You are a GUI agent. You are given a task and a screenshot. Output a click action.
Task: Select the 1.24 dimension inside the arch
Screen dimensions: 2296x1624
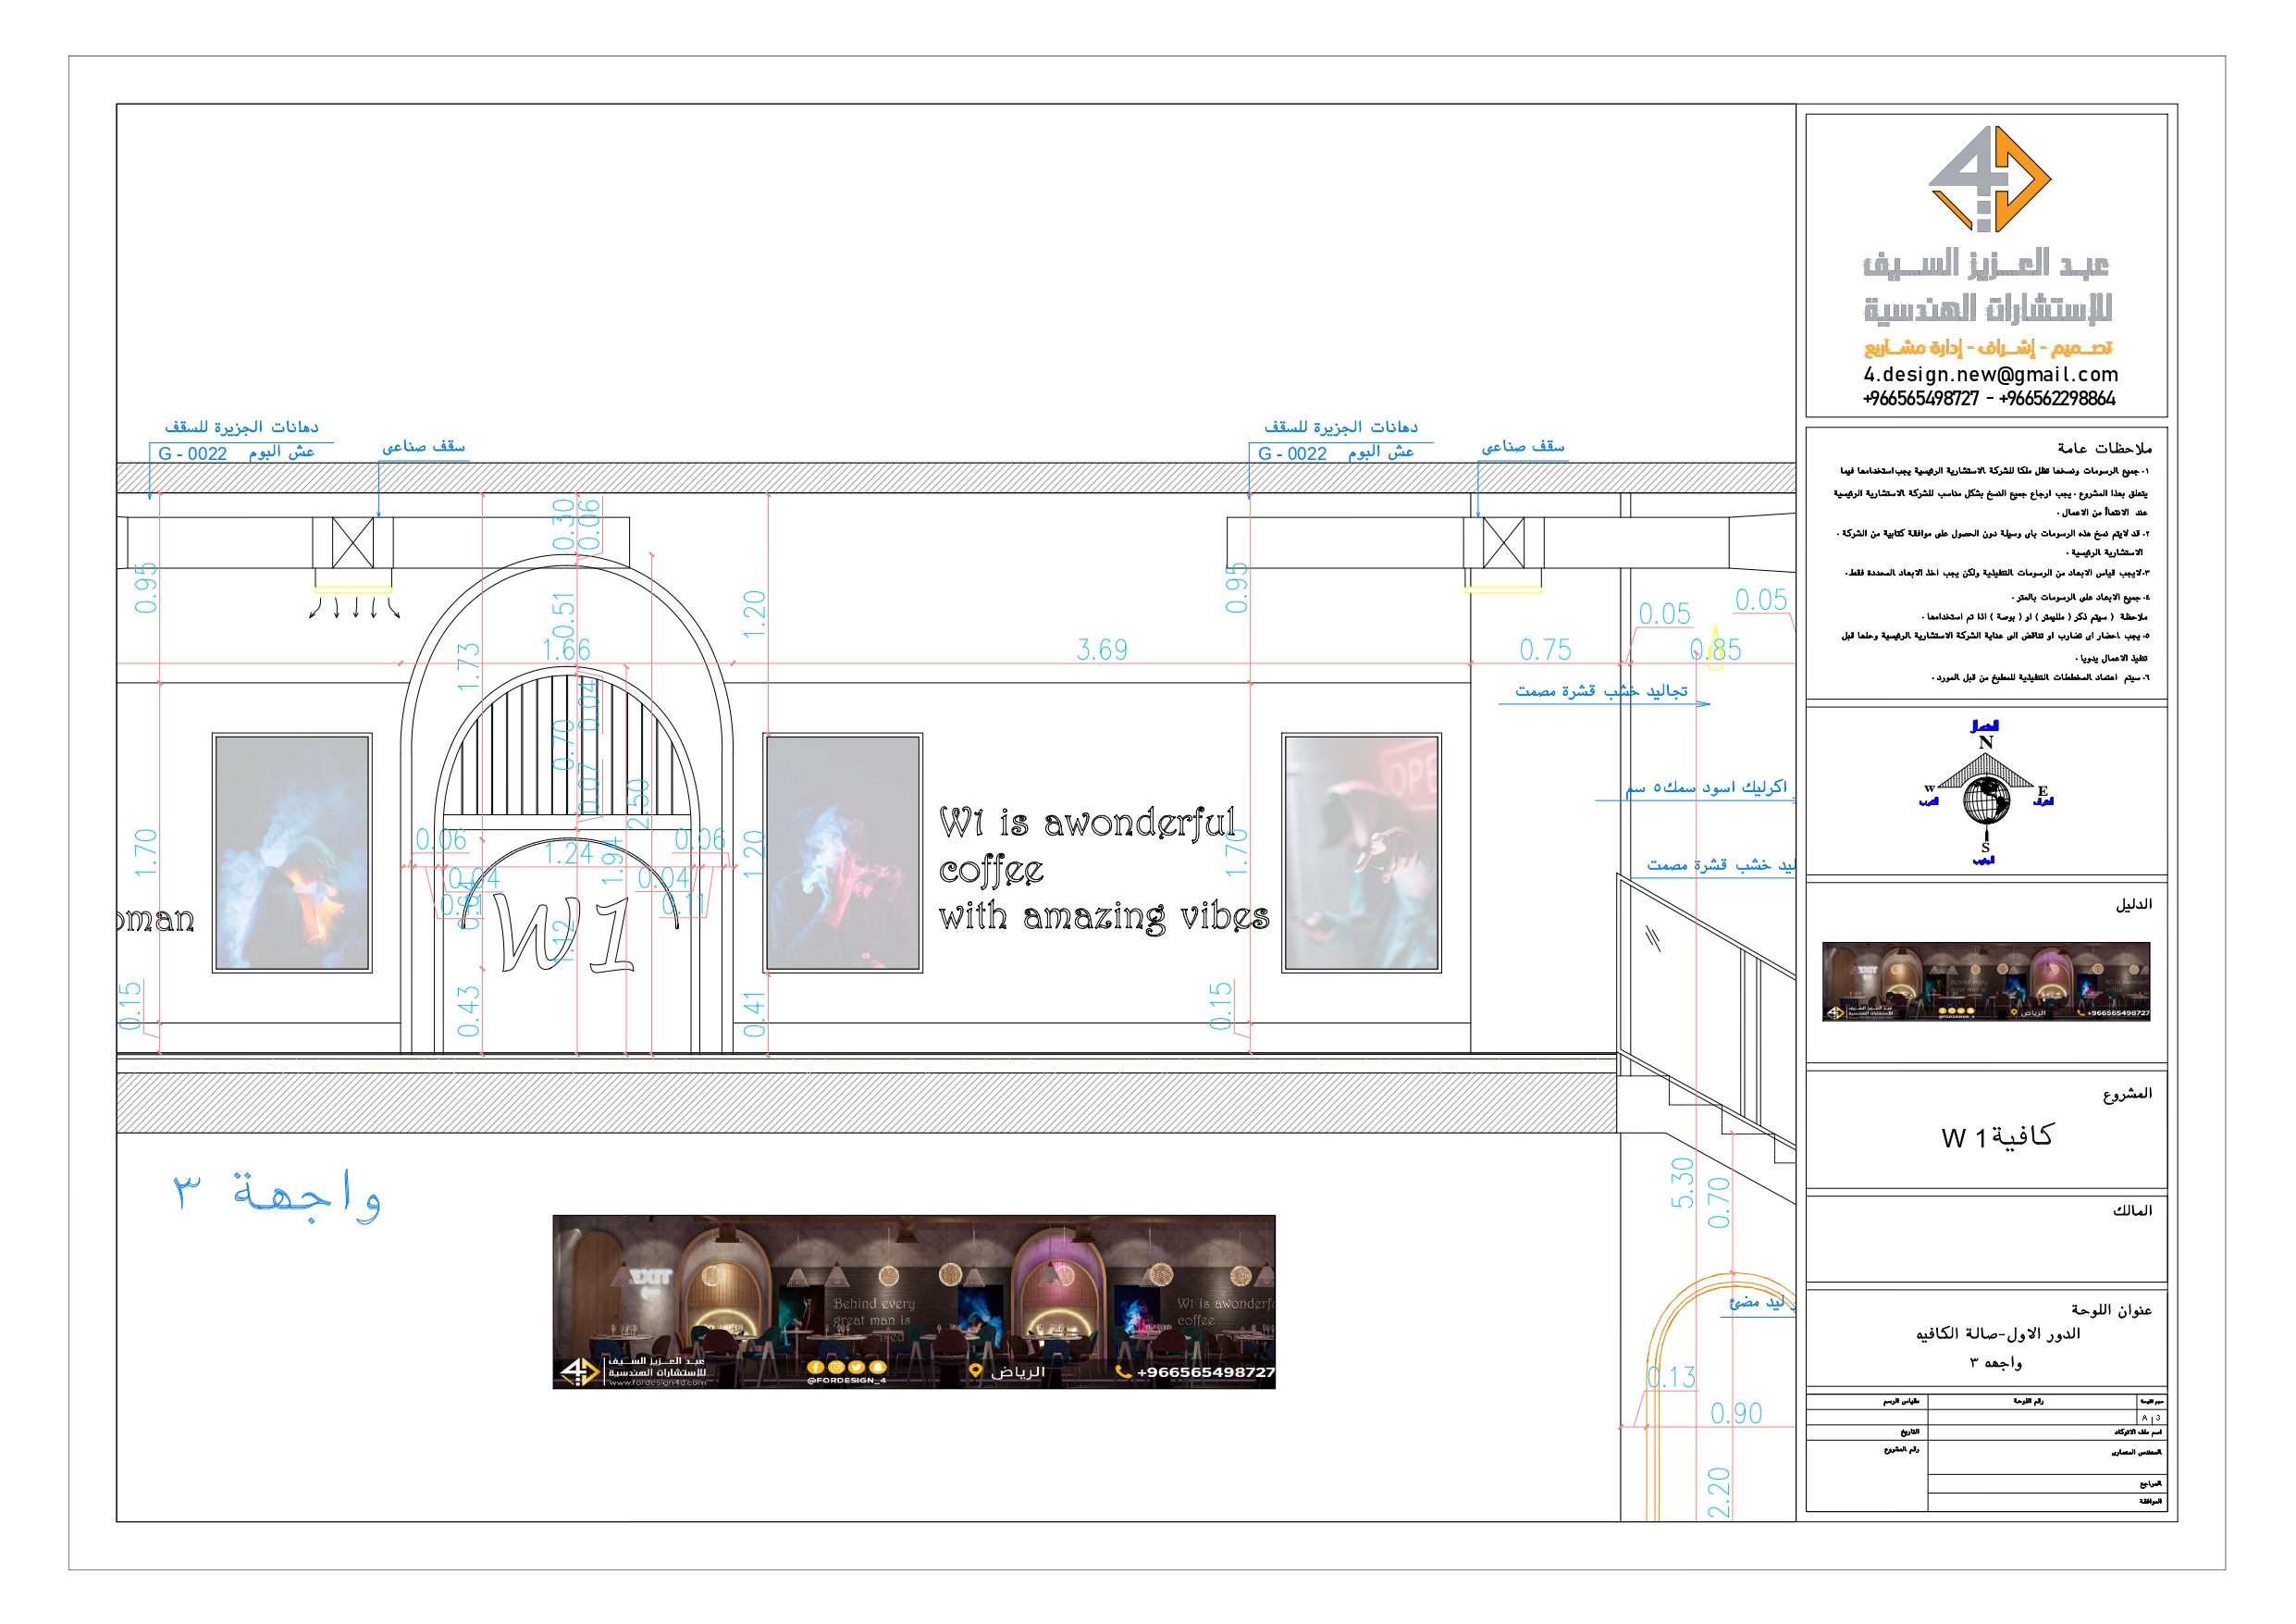click(569, 853)
